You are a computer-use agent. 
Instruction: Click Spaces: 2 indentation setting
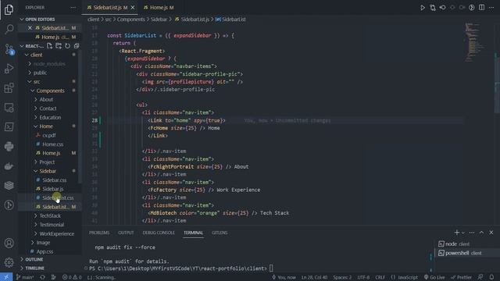[x=342, y=277]
